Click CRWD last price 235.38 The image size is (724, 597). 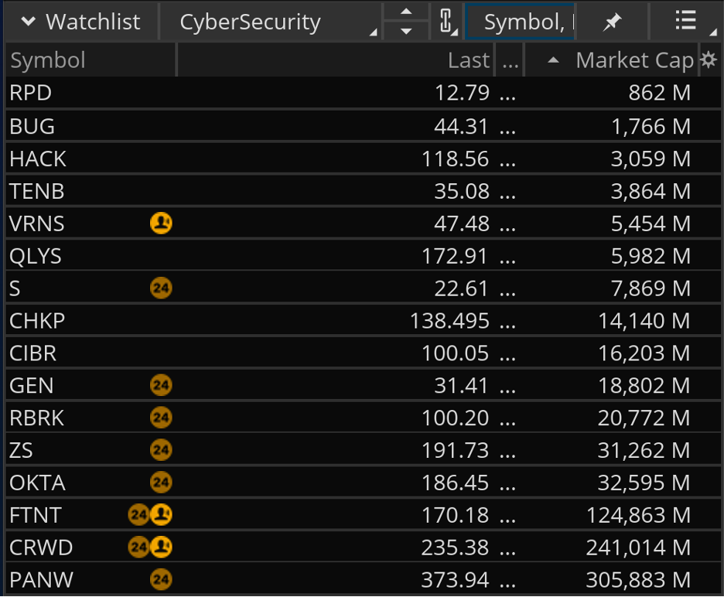click(x=456, y=548)
